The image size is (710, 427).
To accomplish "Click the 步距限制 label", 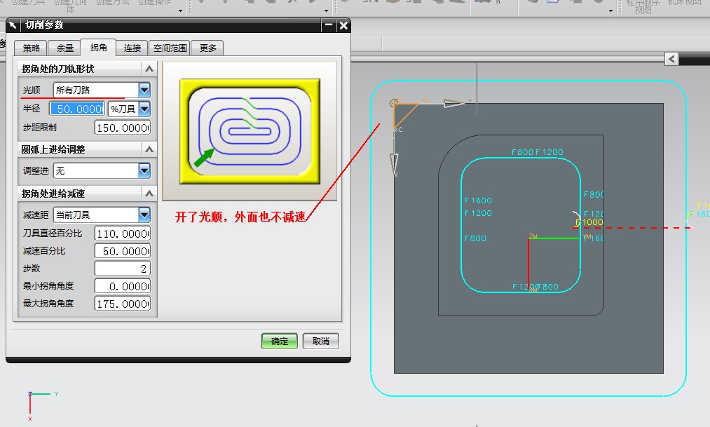I will (40, 127).
